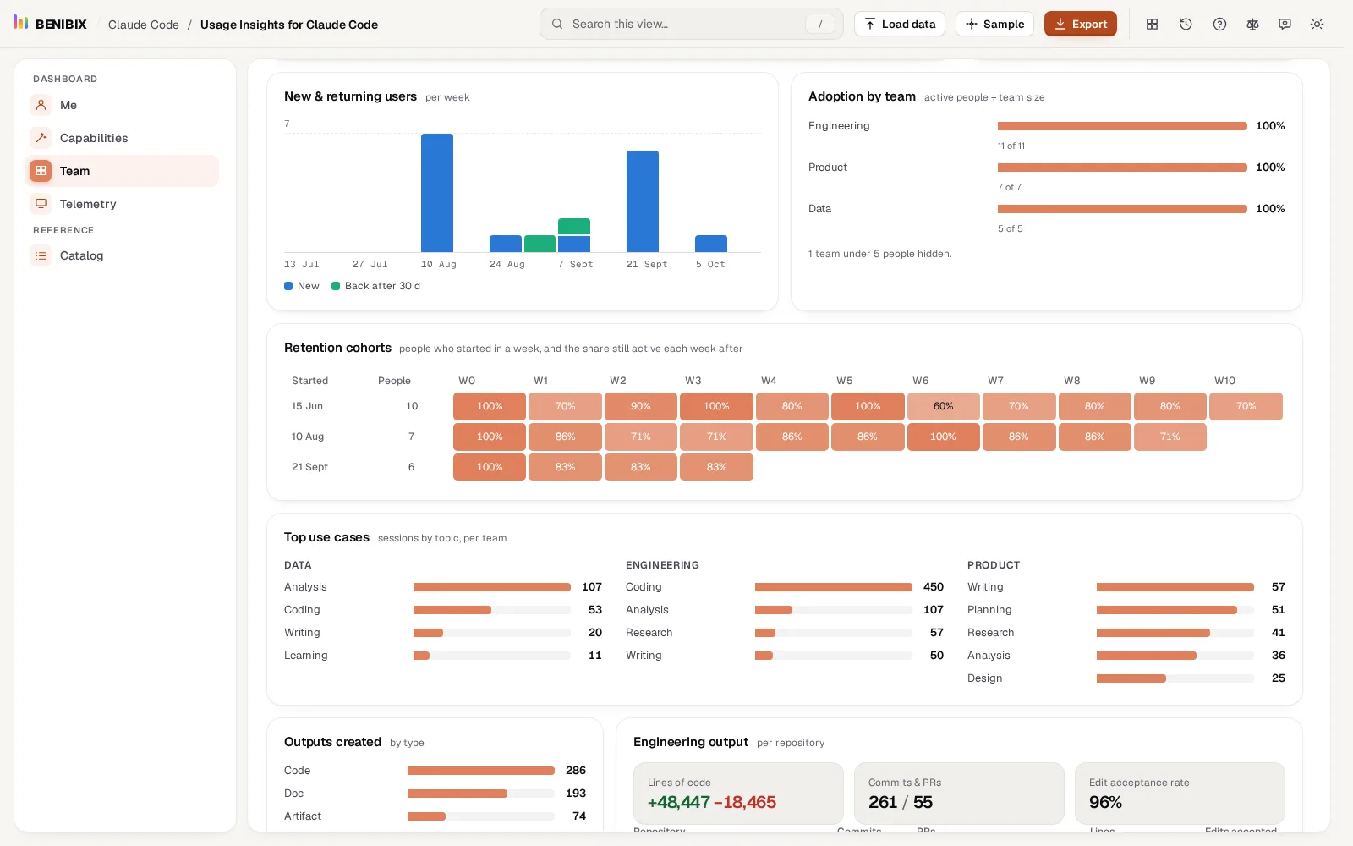Click the balance scales icon
This screenshot has width=1353, height=846.
point(1252,25)
